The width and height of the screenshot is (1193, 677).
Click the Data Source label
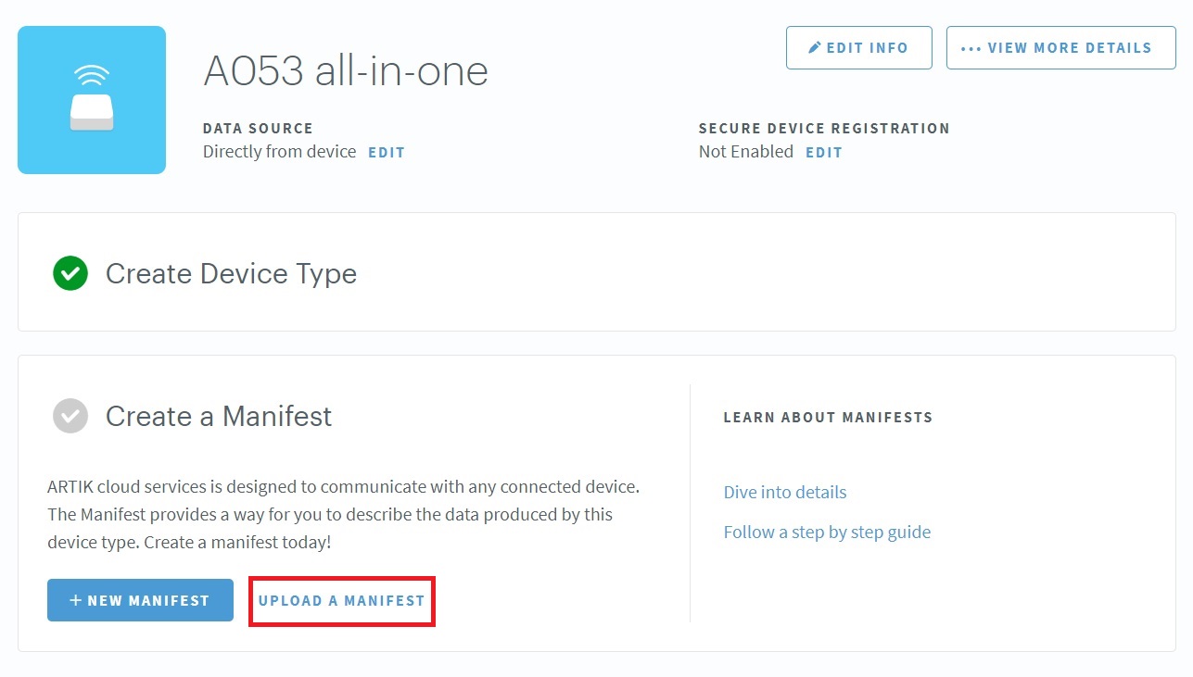[258, 129]
